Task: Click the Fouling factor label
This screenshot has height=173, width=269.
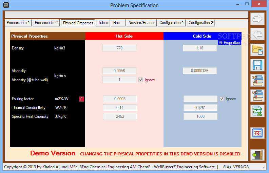Action: [x=23, y=99]
